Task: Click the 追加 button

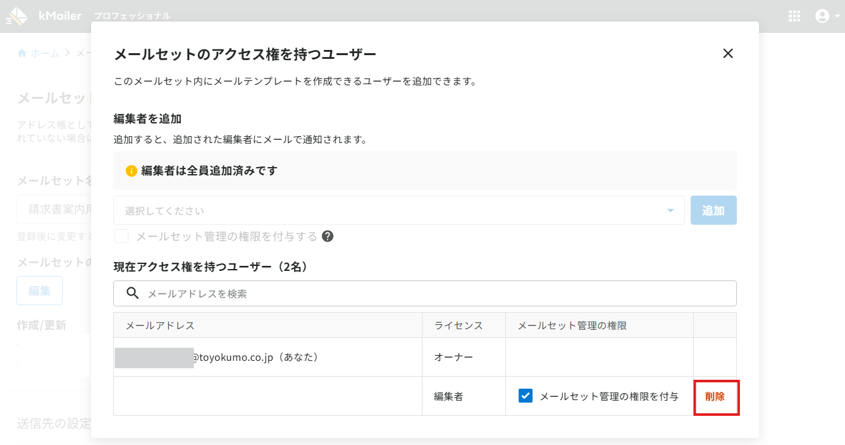Action: [713, 210]
